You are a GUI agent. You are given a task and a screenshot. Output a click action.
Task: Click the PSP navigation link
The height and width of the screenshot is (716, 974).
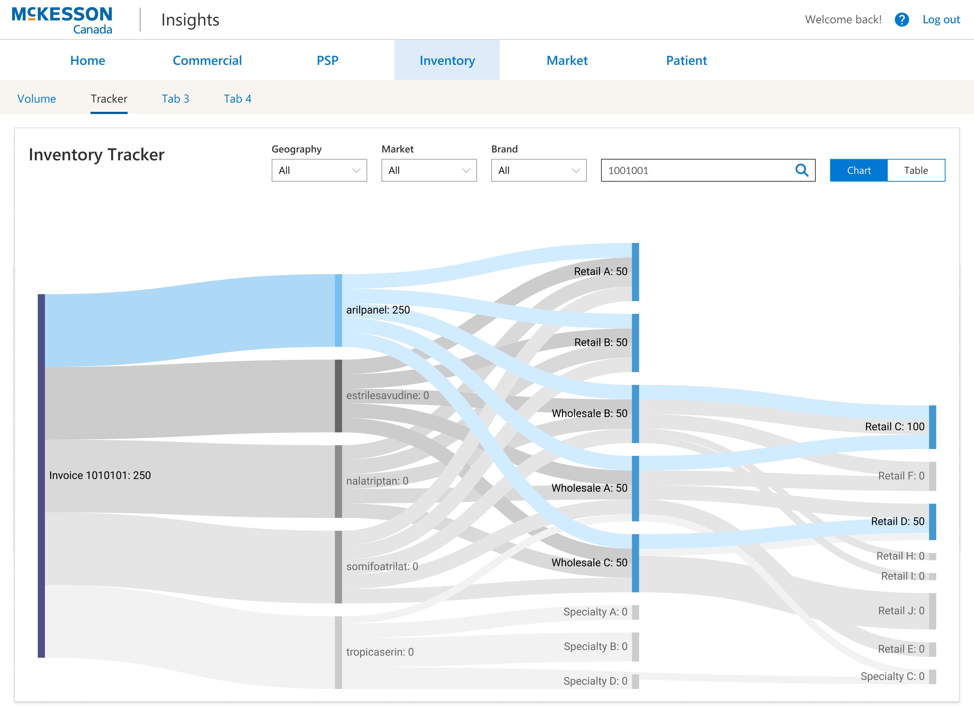click(x=327, y=60)
